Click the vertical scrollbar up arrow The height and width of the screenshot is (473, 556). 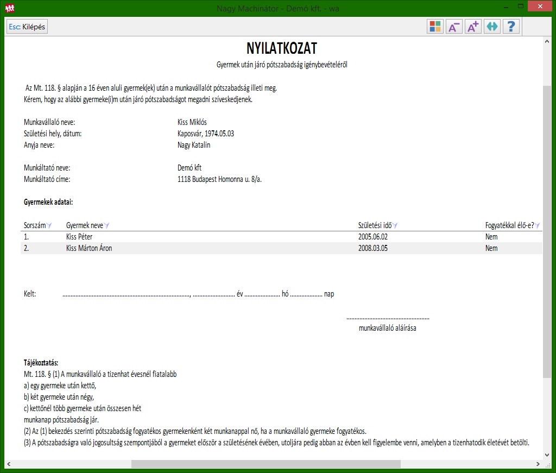click(547, 41)
